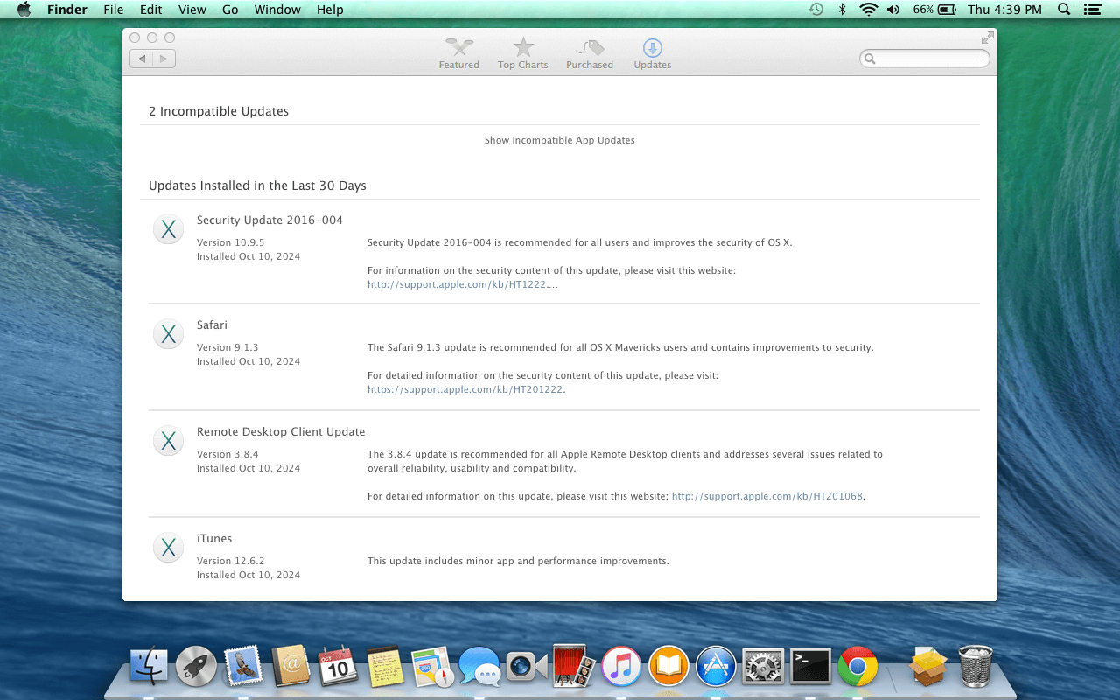Select the Safari update title
This screenshot has width=1120, height=700.
click(212, 325)
